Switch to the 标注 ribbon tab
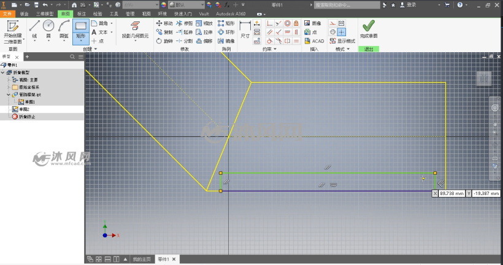The width and height of the screenshot is (503, 265). 82,13
